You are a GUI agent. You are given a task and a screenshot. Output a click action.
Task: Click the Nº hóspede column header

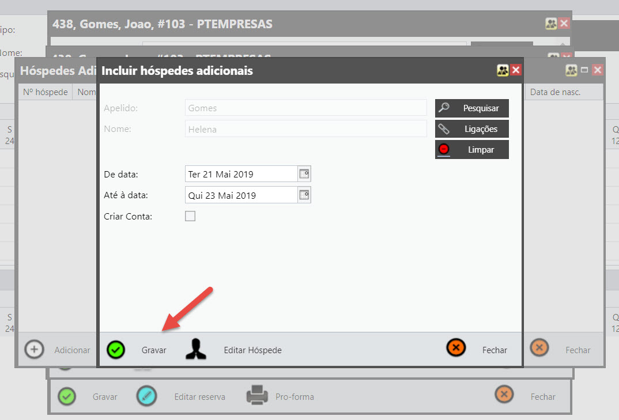click(46, 92)
